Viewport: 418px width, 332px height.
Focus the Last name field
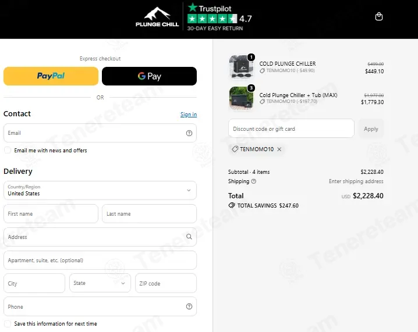pos(149,213)
